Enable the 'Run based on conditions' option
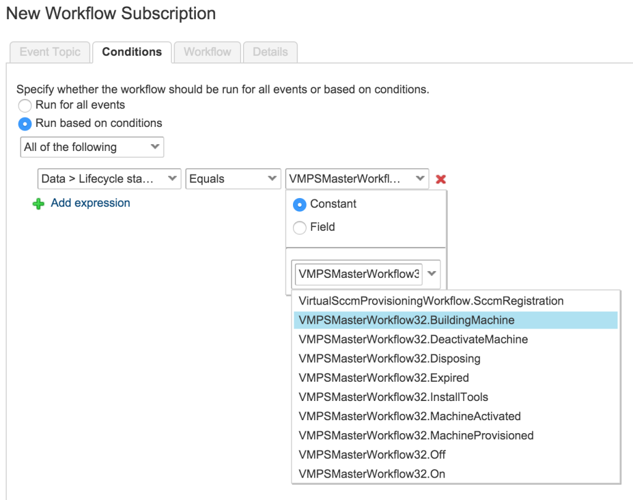Image resolution: width=633 pixels, height=500 pixels. pyautogui.click(x=25, y=123)
